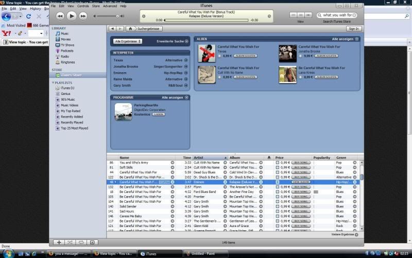Viewport: 412px width, 258px height.
Task: Open the Advanced menu
Action: coord(110,6)
